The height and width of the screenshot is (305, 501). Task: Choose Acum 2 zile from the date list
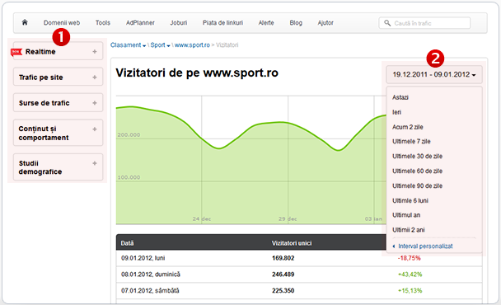tap(407, 127)
